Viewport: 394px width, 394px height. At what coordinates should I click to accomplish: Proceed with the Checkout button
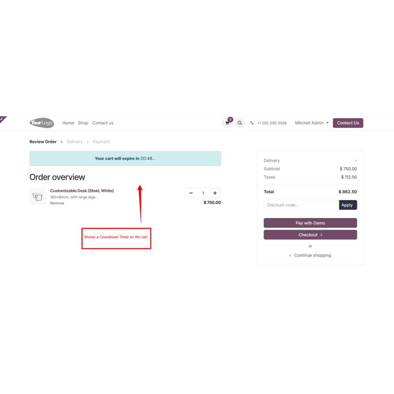(x=310, y=235)
